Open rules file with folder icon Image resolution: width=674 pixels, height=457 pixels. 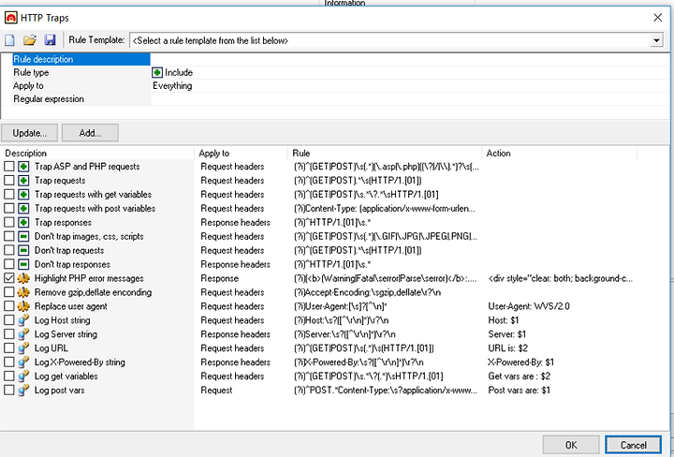30,40
